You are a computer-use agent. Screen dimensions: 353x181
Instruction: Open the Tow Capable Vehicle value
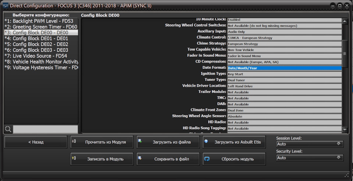point(284,50)
